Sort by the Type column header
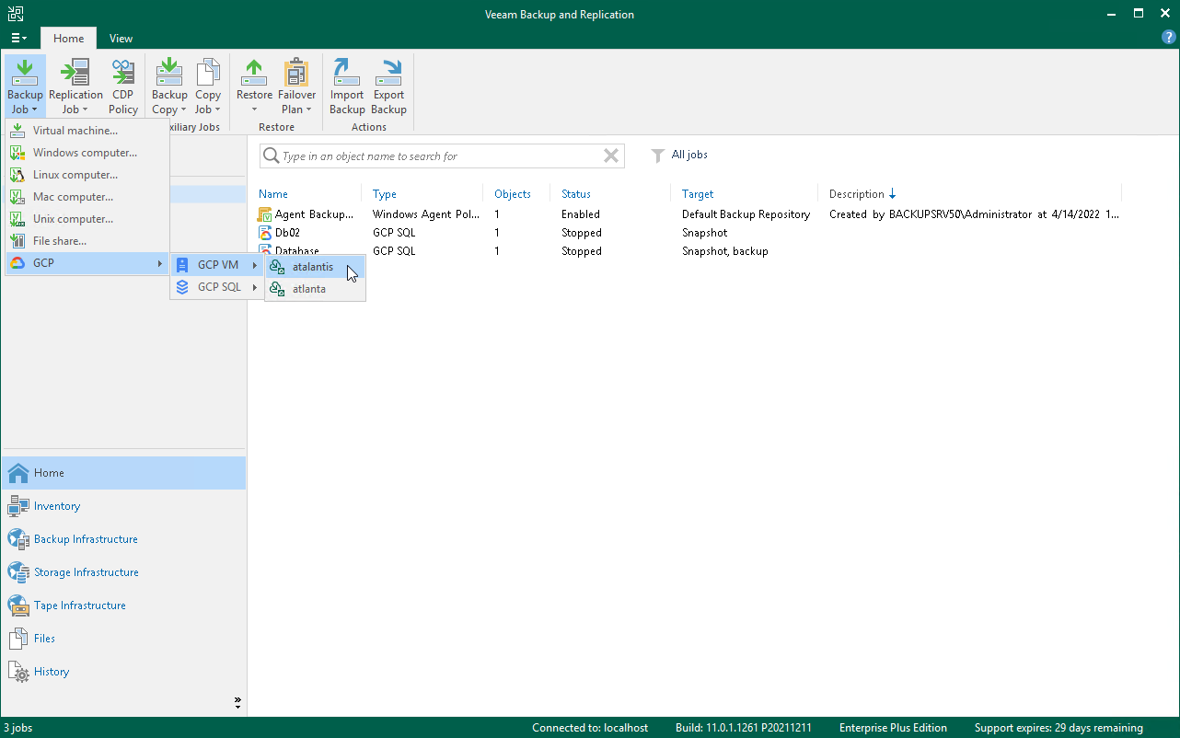This screenshot has height=738, width=1180. (385, 194)
